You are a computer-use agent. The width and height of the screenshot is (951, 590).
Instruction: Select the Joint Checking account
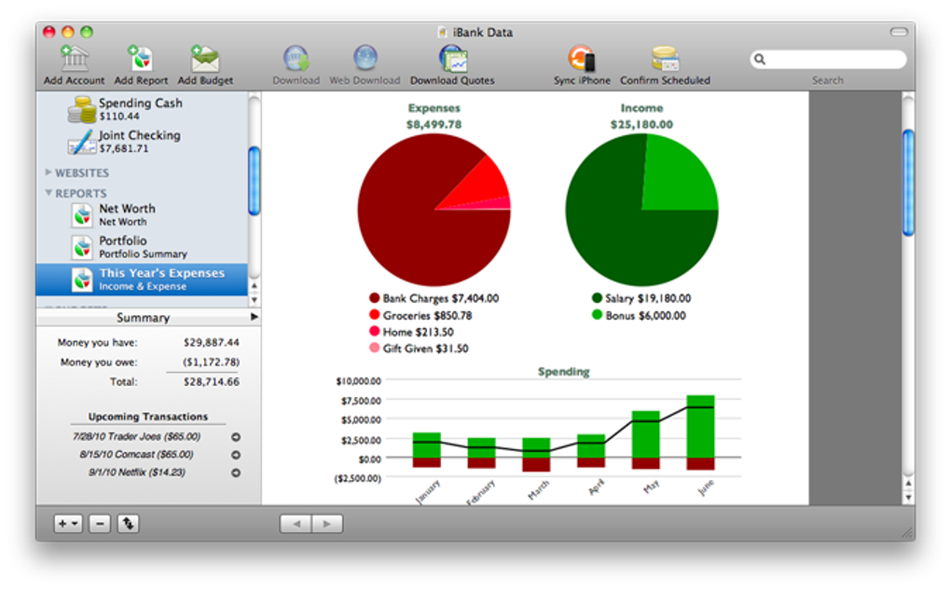pos(143,142)
